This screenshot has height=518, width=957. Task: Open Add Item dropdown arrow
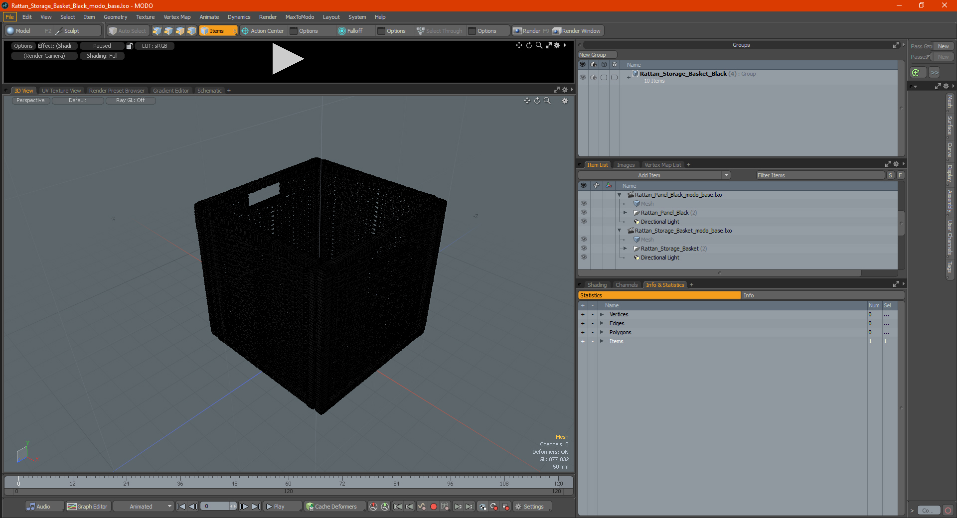[726, 175]
